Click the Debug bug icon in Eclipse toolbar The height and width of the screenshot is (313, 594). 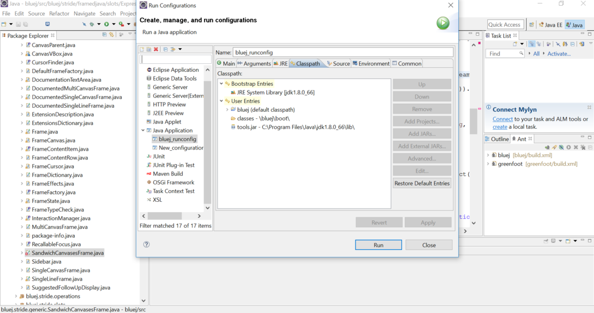pos(92,24)
